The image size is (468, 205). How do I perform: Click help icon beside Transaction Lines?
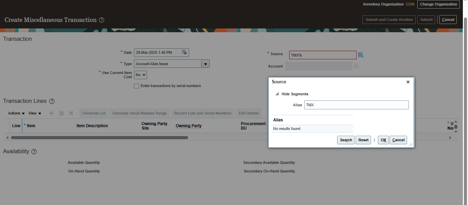pos(52,101)
